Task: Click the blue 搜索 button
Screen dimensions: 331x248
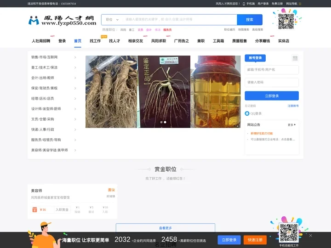Action: tap(250, 20)
